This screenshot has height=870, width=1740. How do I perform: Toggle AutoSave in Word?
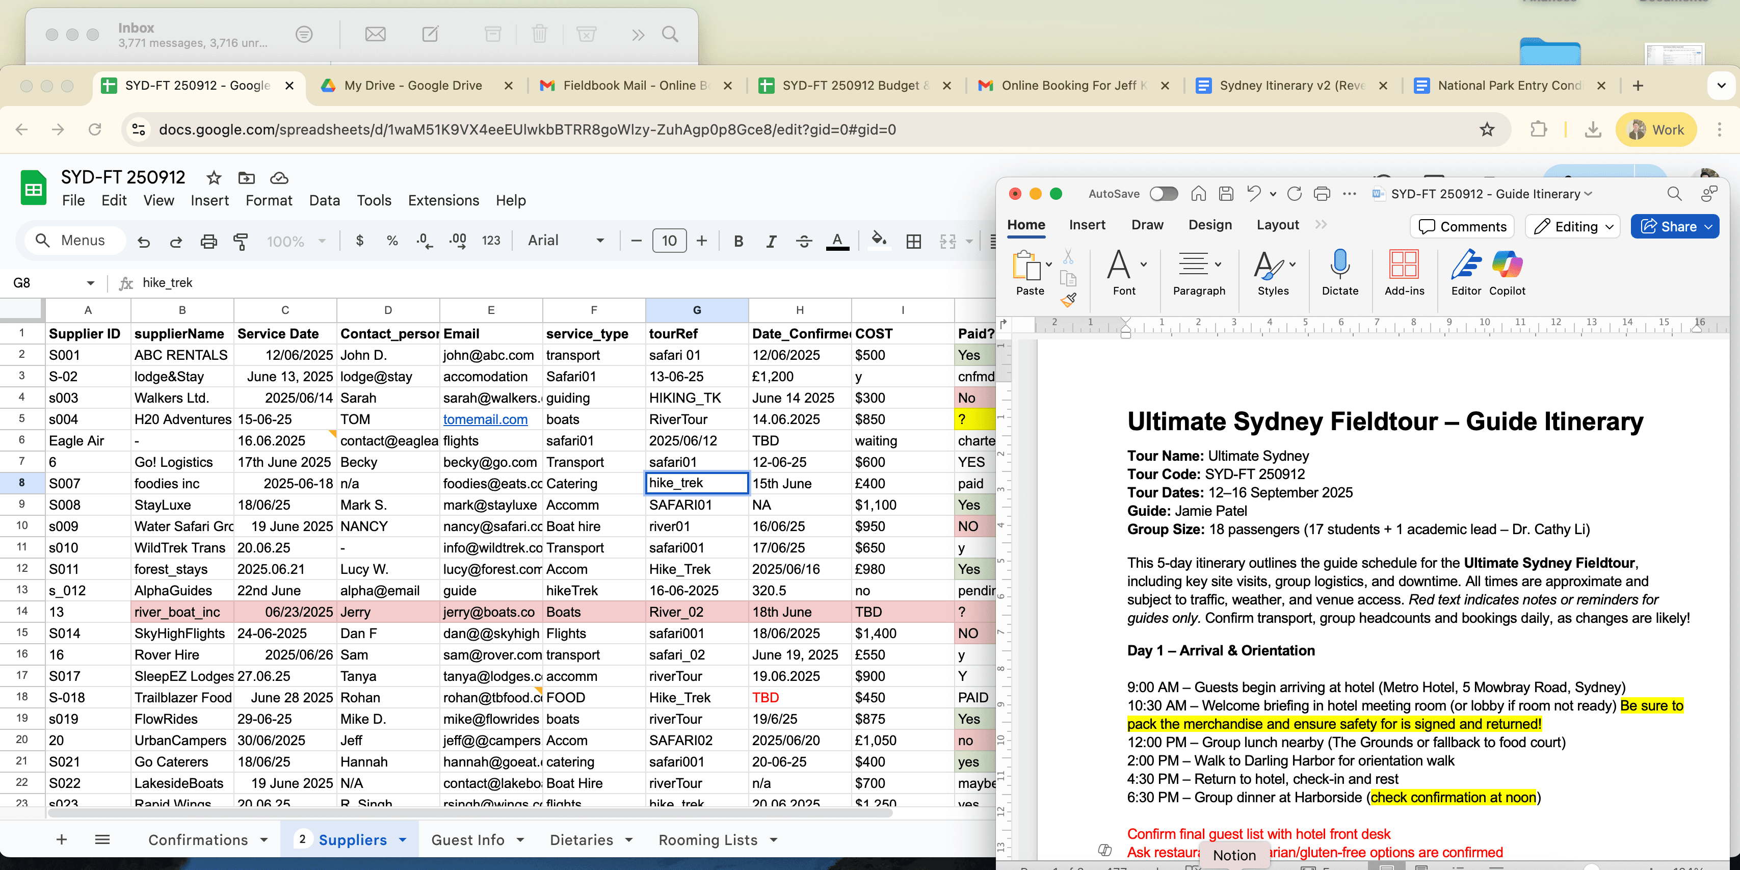click(1164, 194)
